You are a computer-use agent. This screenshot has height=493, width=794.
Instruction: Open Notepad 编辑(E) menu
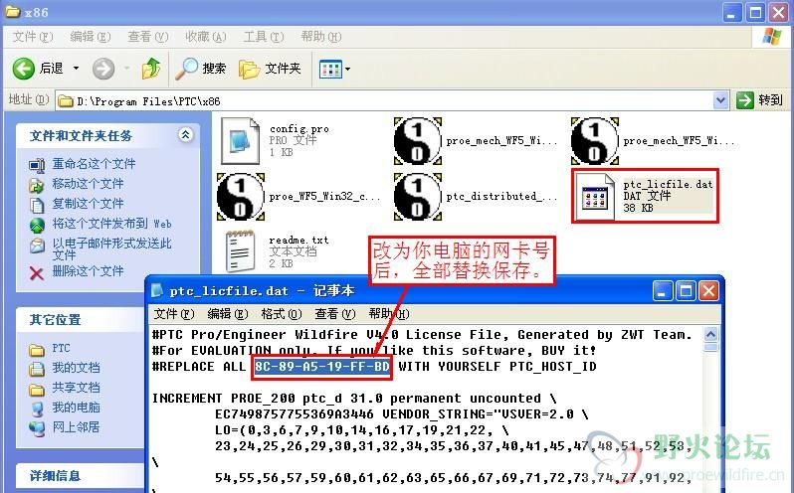click(x=228, y=314)
